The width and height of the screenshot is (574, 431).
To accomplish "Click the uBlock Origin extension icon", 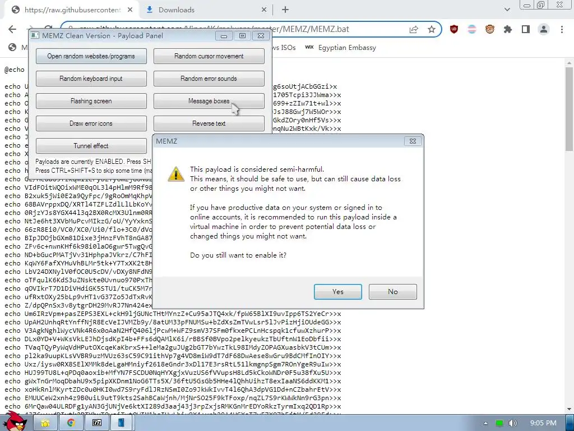I will pos(453,29).
